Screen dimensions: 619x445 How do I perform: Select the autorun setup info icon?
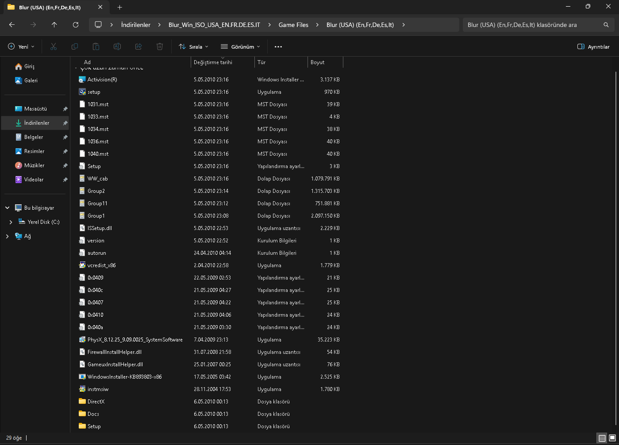coord(82,253)
